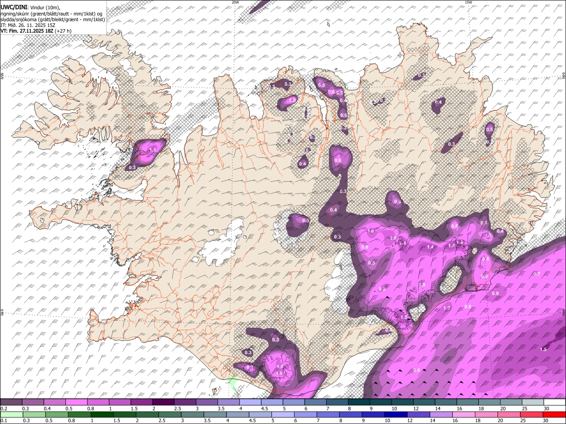566x424 pixels.
Task: Select the 'rigning/skúrir (grænt/blátt/rautt - mm/1klst) og' line
Action: 51,14
